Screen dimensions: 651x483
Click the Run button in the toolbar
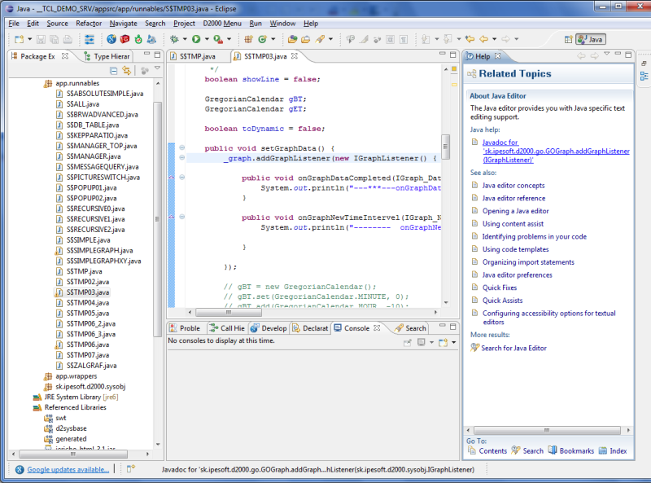(x=196, y=39)
